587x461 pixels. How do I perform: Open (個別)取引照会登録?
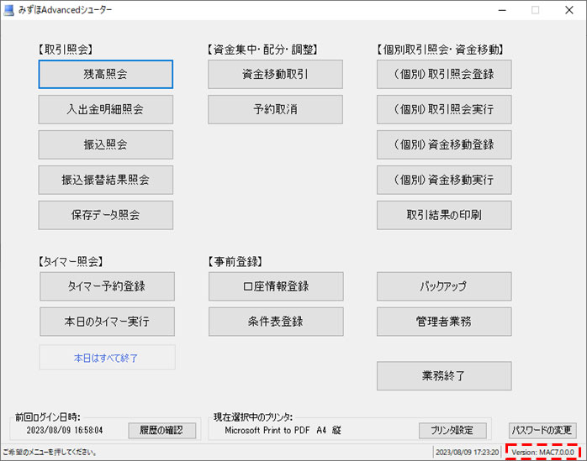[x=444, y=74]
